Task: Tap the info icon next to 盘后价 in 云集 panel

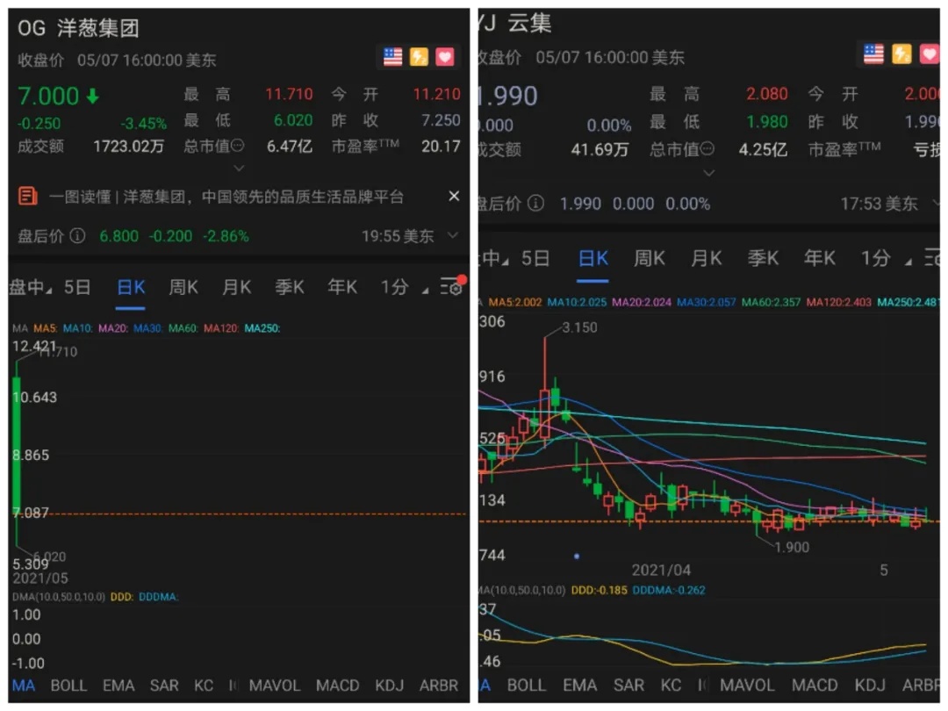Action: click(x=535, y=203)
